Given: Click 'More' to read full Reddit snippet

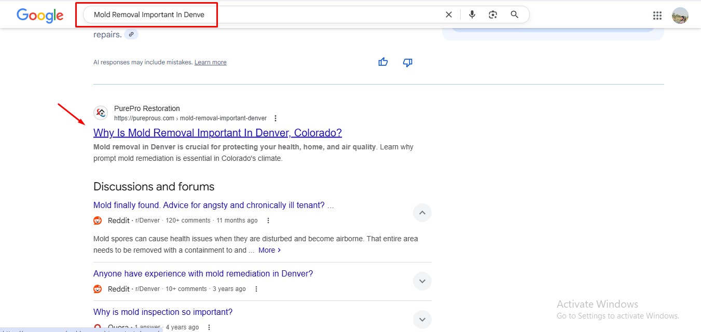Looking at the screenshot, I should pyautogui.click(x=269, y=250).
